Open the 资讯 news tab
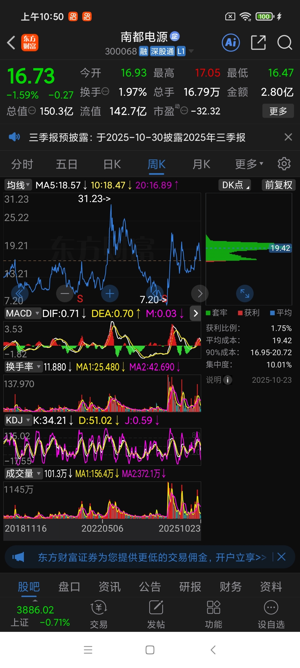This screenshot has height=668, width=300. pos(109,587)
